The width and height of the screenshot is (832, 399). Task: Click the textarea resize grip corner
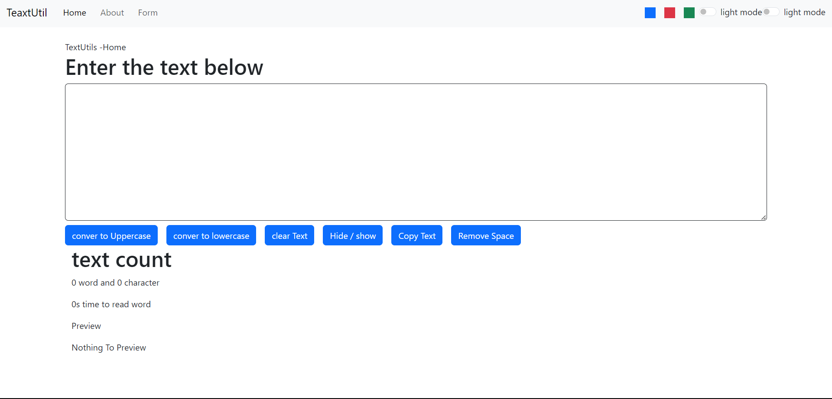(x=764, y=217)
